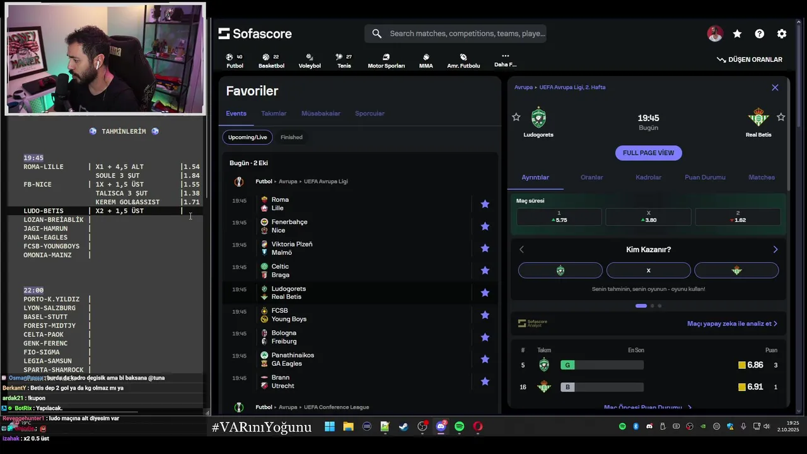807x454 pixels.
Task: Open favorites star in header
Action: coord(737,34)
